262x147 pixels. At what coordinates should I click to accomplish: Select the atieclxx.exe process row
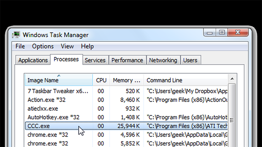pos(43,108)
